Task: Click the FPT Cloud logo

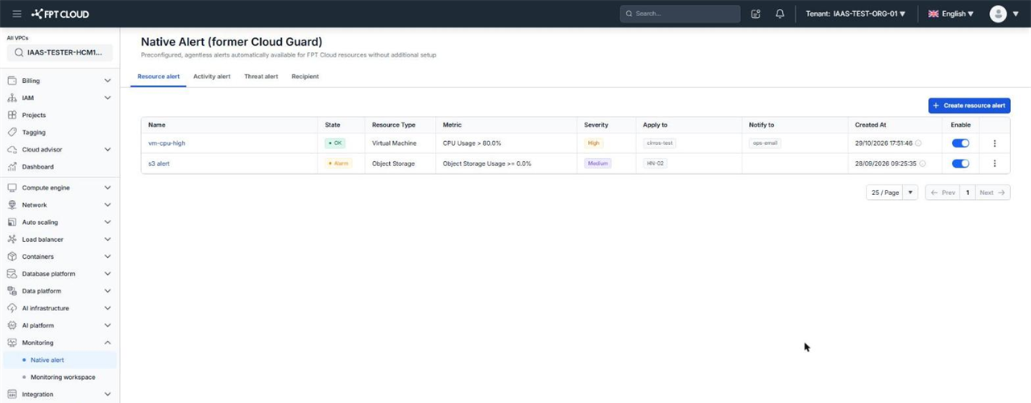Action: click(60, 14)
